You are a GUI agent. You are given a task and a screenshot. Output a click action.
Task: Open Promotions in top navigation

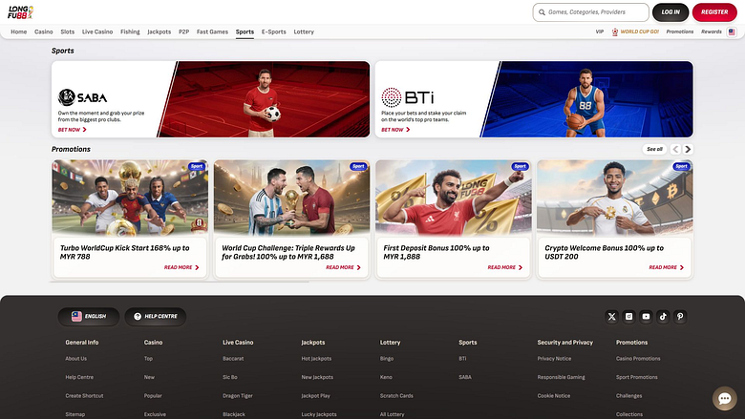click(680, 31)
